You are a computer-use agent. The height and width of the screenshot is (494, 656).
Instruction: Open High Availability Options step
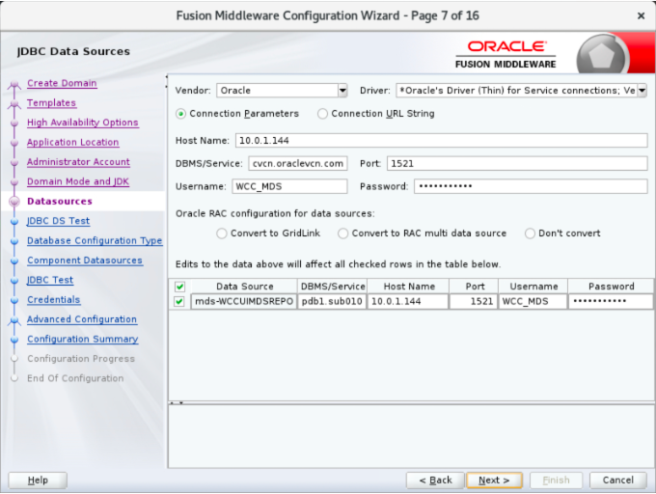pos(83,123)
